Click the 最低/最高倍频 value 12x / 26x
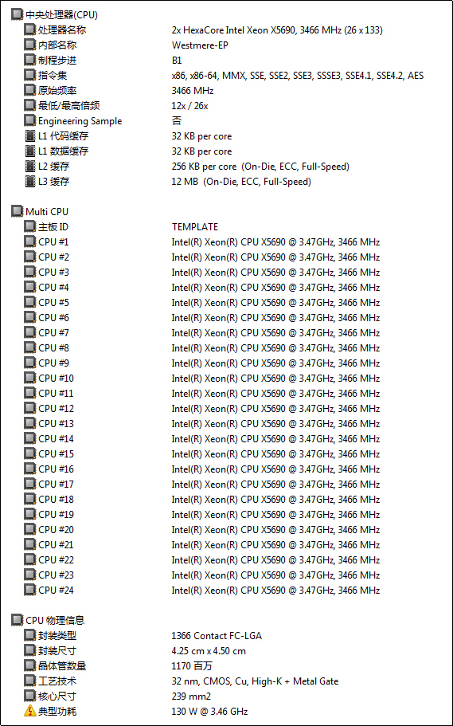The height and width of the screenshot is (726, 453). click(189, 106)
